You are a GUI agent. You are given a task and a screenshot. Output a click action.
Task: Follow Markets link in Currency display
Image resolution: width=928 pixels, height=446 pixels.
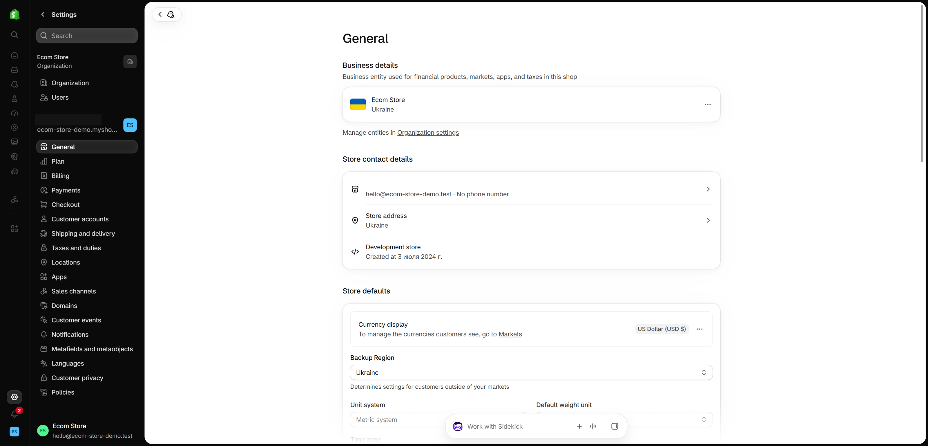tap(510, 334)
